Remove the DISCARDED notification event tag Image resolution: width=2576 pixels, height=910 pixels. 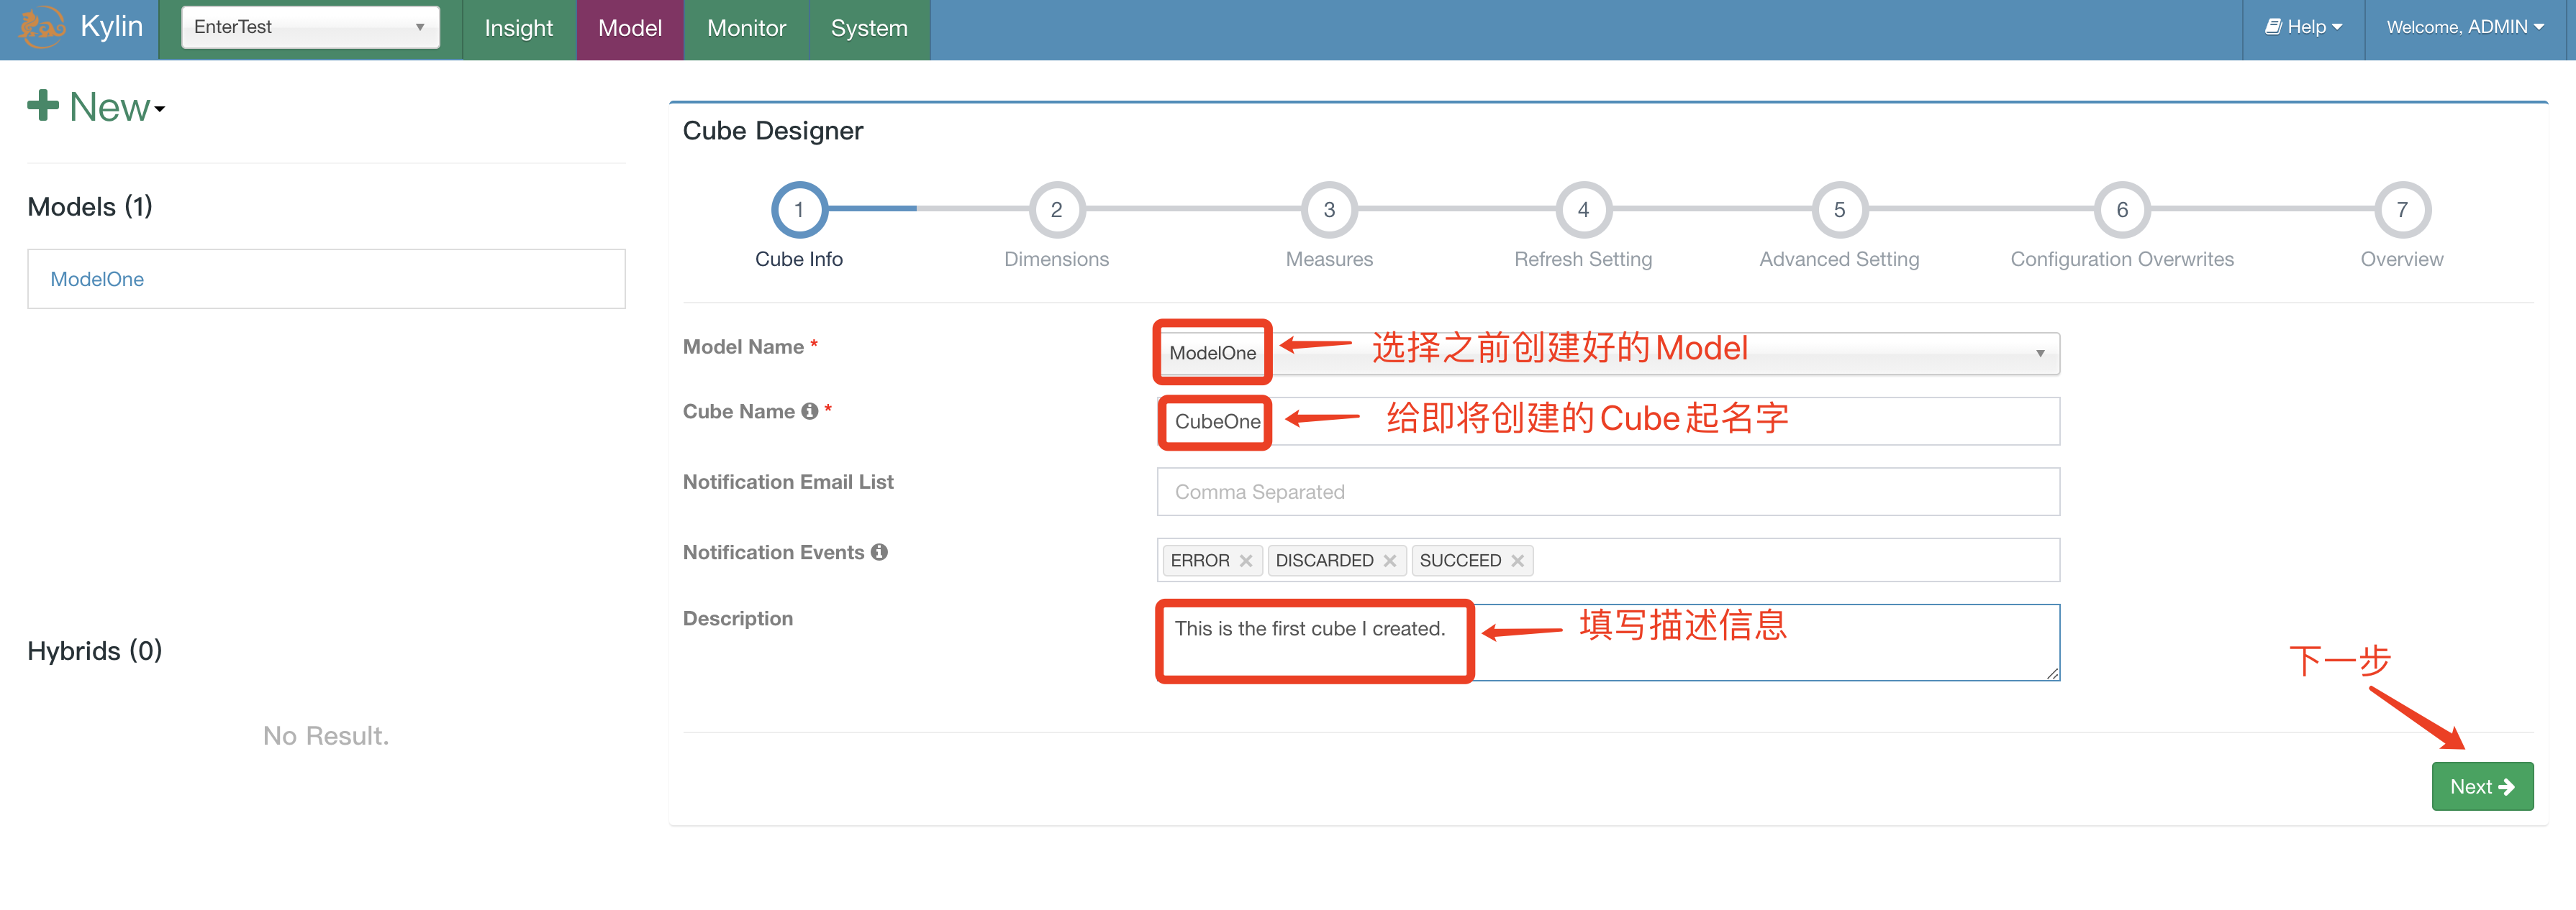point(1390,561)
